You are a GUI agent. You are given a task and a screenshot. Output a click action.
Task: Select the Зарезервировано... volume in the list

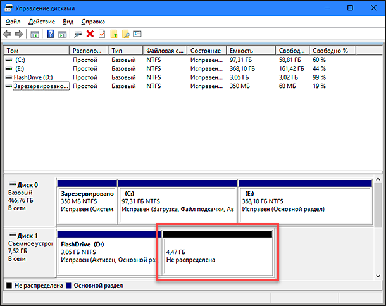41,86
